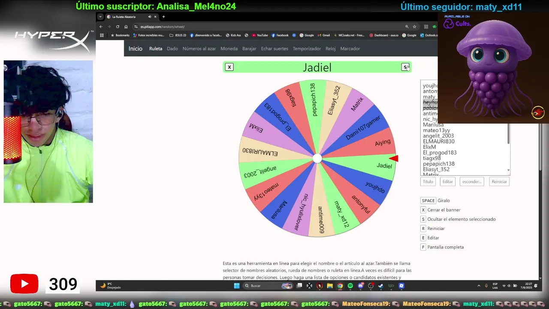Viewport: 549px width, 309px height.
Task: Open the Barajar tool
Action: (x=249, y=48)
